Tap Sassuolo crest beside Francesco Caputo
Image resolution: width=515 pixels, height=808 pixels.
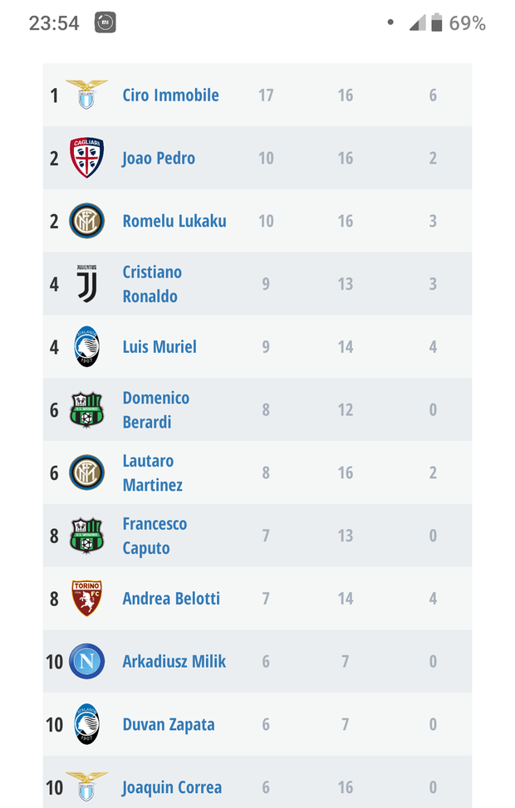tap(86, 536)
